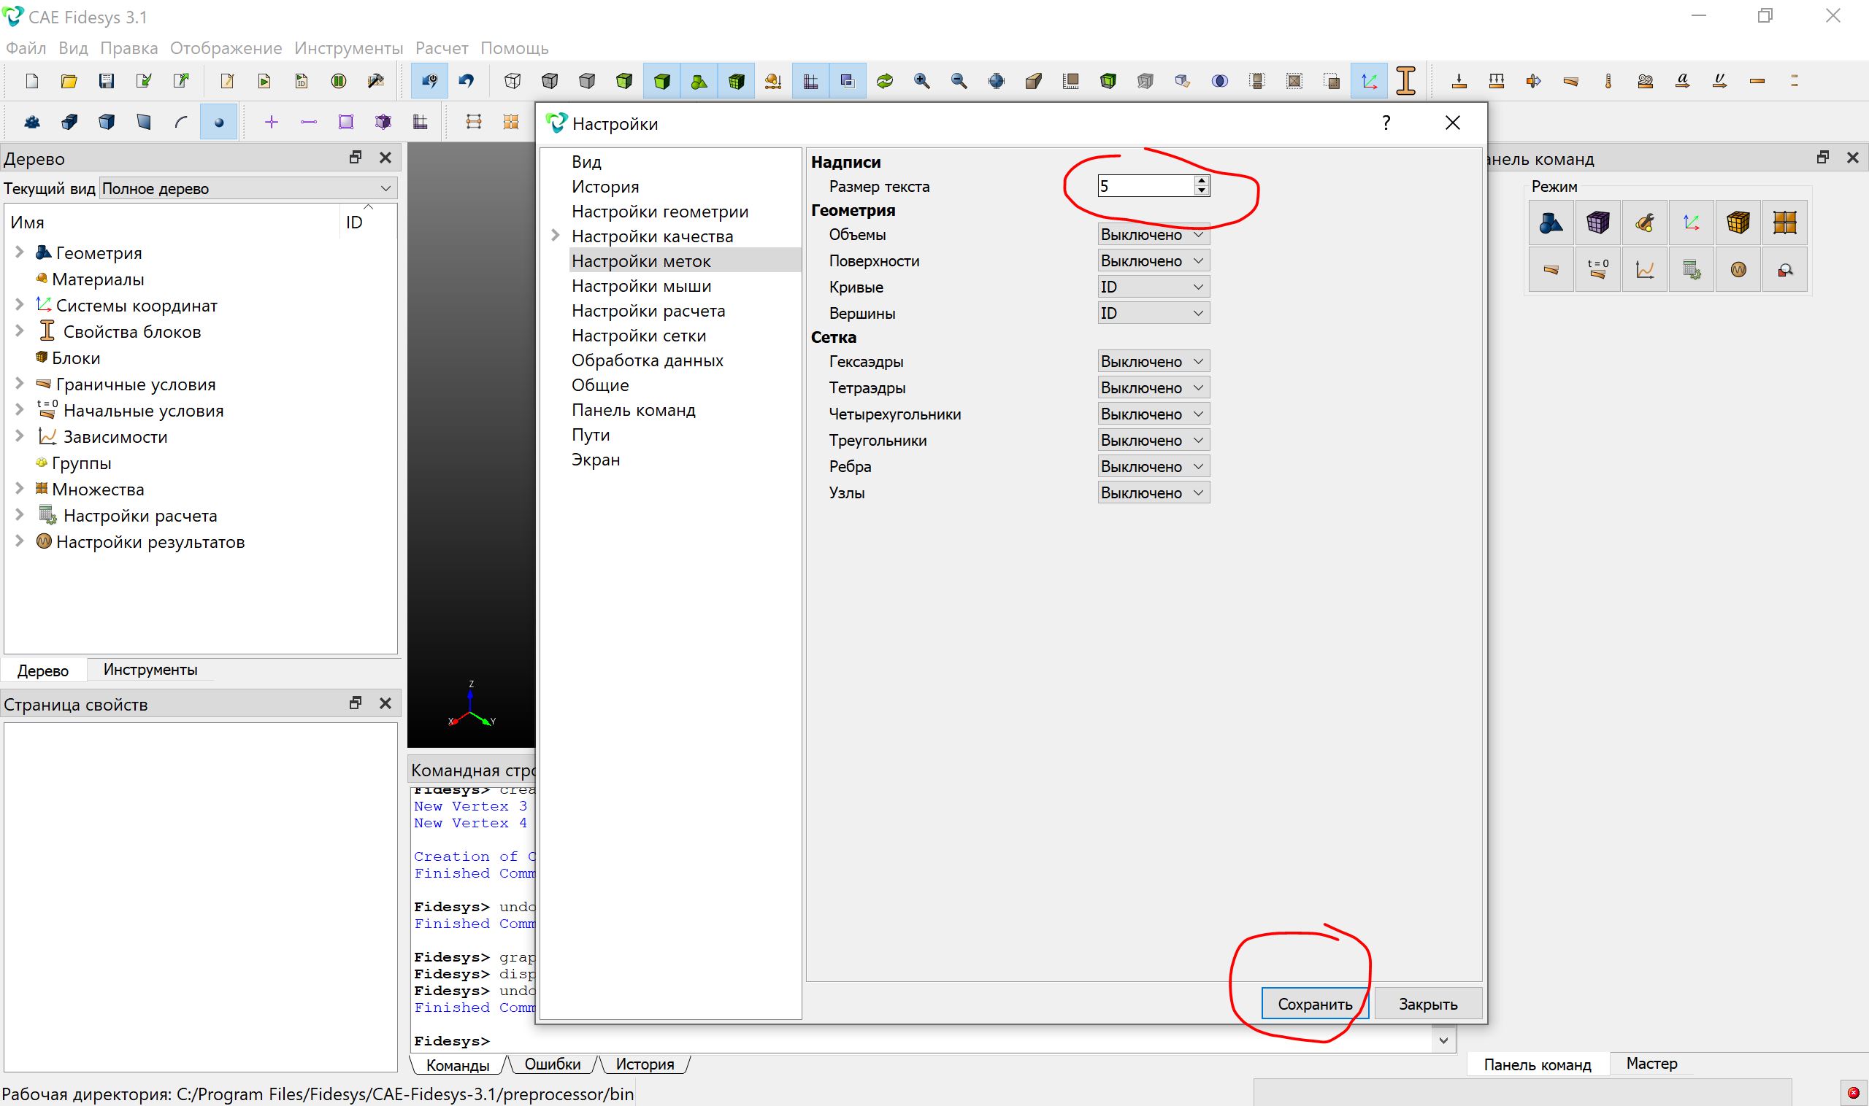Open the Объемы label dropdown
The image size is (1869, 1106).
pos(1153,235)
